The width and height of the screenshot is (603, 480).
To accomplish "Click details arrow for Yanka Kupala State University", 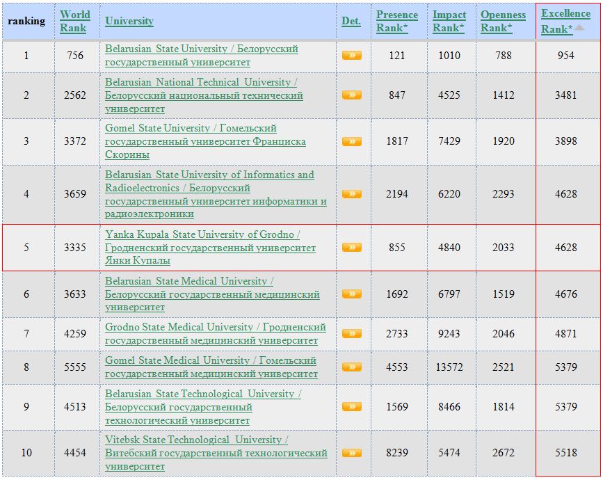I will click(351, 248).
